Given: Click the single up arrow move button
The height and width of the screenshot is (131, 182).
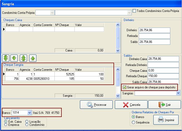Looking at the screenshot, I should (33, 58).
